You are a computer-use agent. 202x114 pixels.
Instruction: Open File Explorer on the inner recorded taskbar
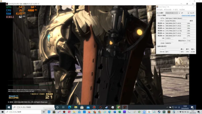76,107
